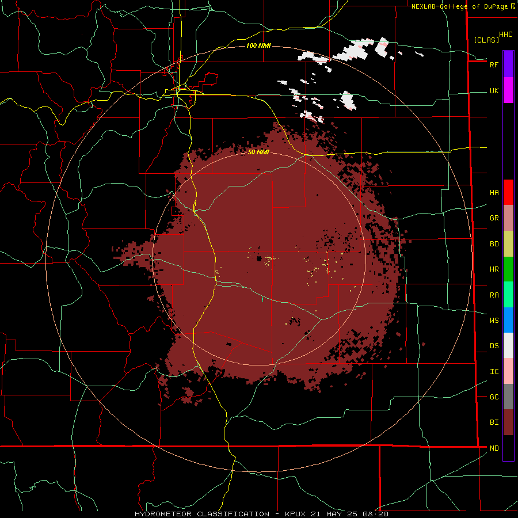The height and width of the screenshot is (518, 518).
Task: Select the IC light-pink legend swatch
Action: click(508, 371)
